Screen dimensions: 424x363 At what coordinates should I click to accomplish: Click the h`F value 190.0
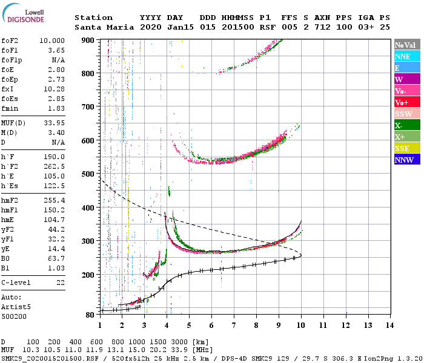point(54,157)
